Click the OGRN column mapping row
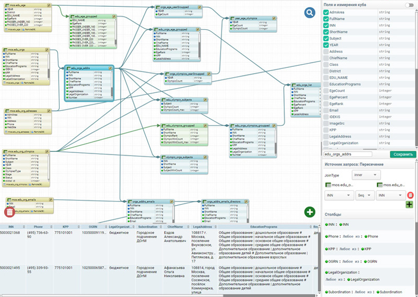The height and width of the screenshot is (297, 418). tap(369, 262)
